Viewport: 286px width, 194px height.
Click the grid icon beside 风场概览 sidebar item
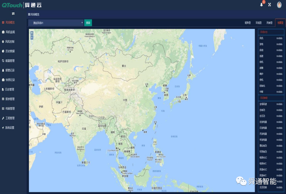(3, 22)
